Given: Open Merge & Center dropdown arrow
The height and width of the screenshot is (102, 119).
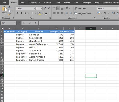Looking at the screenshot, I should pyautogui.click(x=93, y=13).
